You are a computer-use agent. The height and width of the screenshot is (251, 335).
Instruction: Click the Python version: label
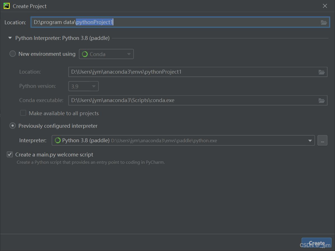pos(37,86)
